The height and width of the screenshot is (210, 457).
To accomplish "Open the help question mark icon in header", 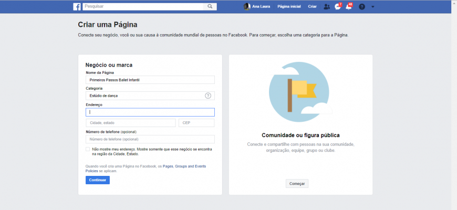I will [x=362, y=7].
